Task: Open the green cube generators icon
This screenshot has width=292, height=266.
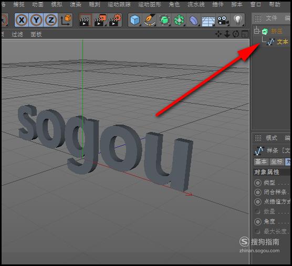Action: point(164,20)
